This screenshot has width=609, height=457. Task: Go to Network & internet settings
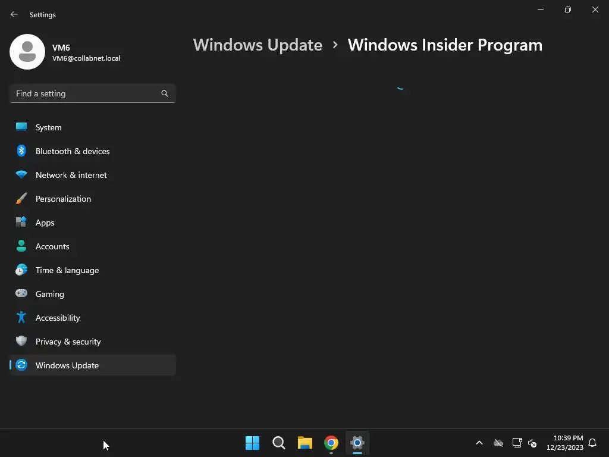(92, 175)
